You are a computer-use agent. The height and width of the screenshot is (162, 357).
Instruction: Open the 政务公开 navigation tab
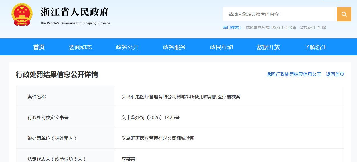click(x=127, y=47)
